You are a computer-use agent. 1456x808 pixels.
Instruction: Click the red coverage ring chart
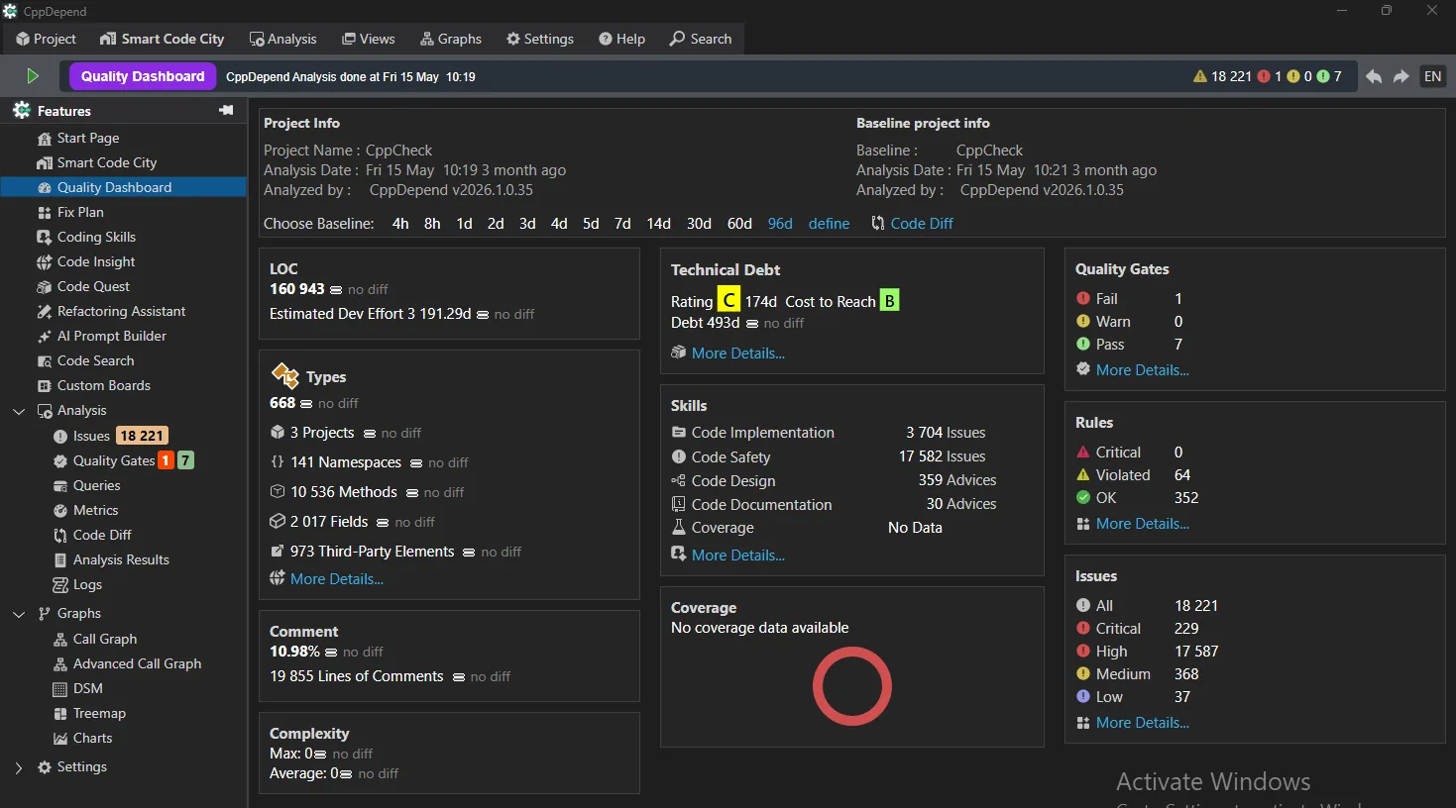tap(852, 686)
